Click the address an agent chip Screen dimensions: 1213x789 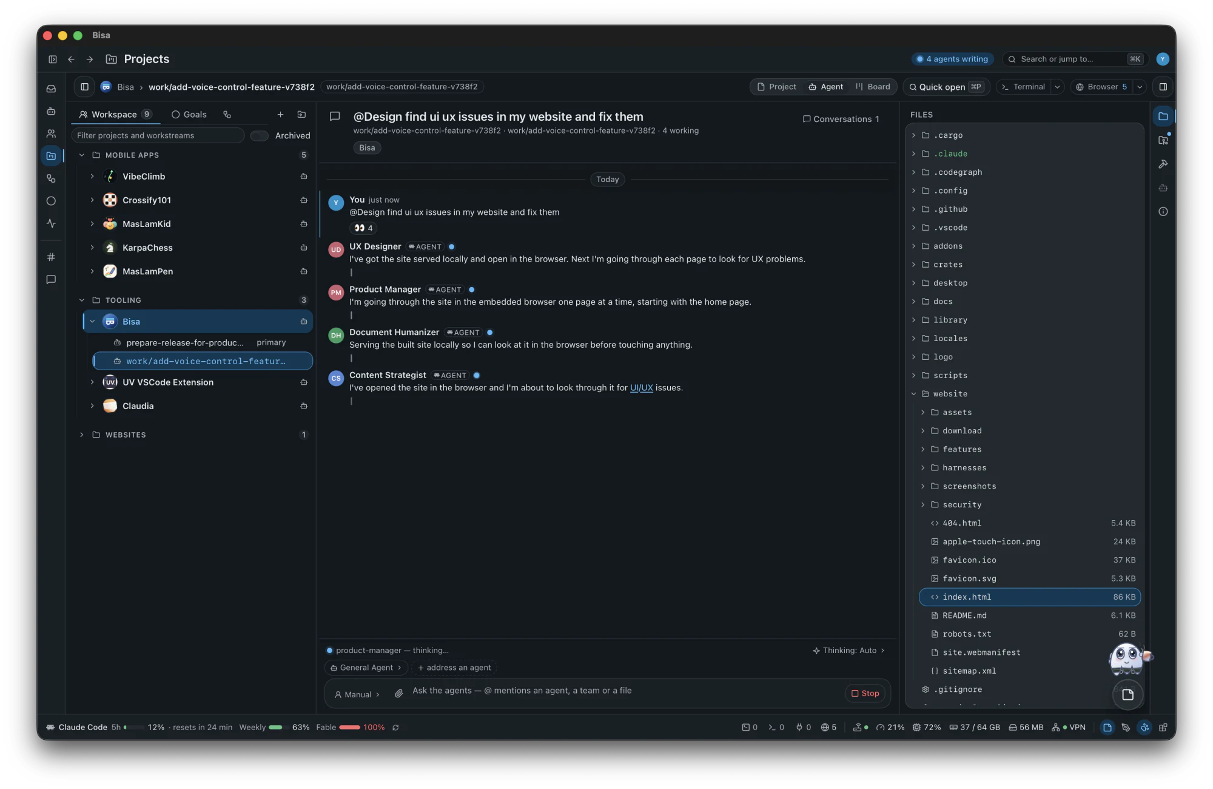[454, 668]
